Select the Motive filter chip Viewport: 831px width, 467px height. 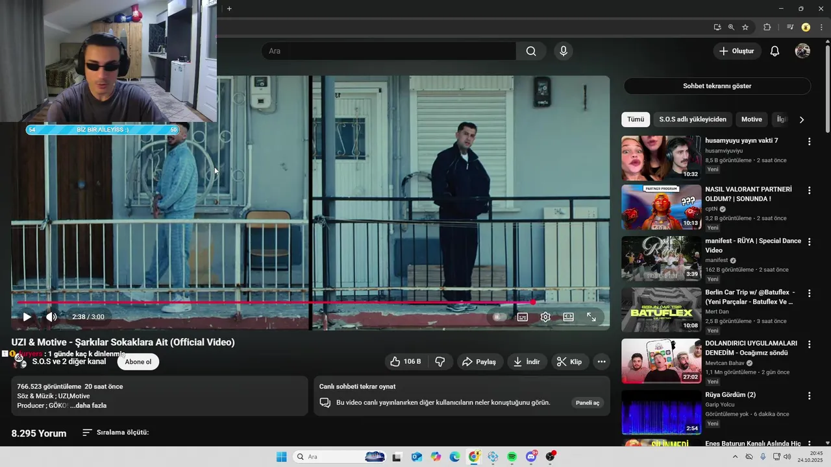(x=752, y=119)
